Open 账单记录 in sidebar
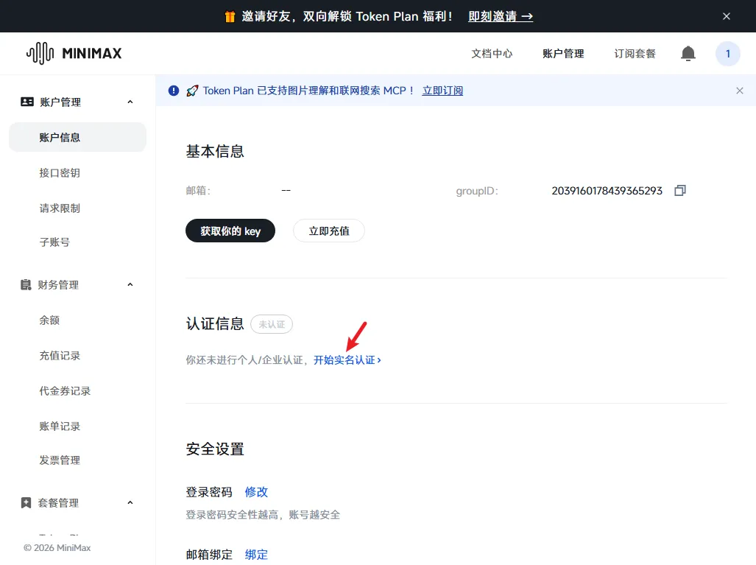 coord(60,427)
